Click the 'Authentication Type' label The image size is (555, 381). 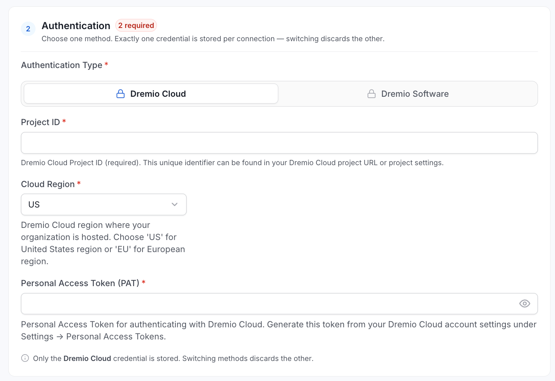tap(62, 65)
